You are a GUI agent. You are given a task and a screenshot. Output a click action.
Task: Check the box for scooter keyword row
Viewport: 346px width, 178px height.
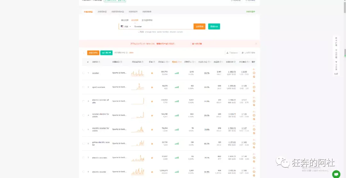tap(83, 73)
